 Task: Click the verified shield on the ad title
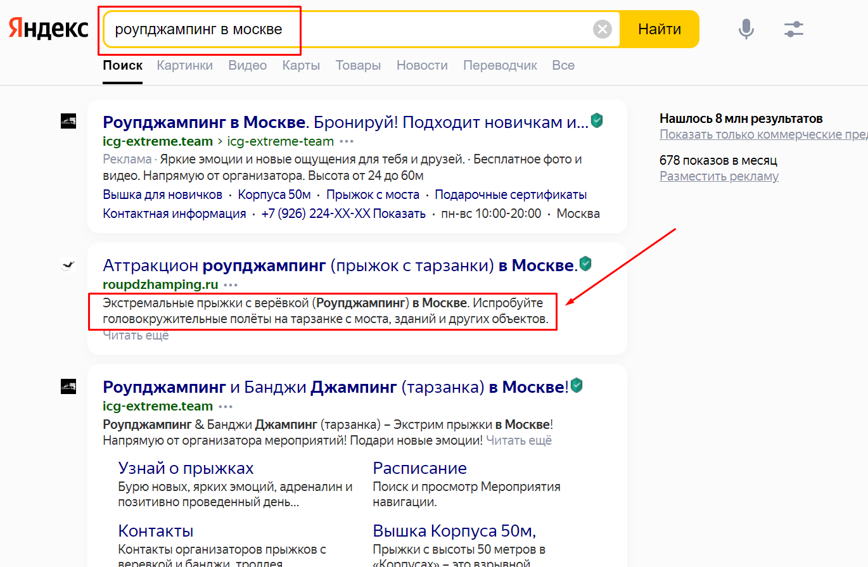click(596, 120)
